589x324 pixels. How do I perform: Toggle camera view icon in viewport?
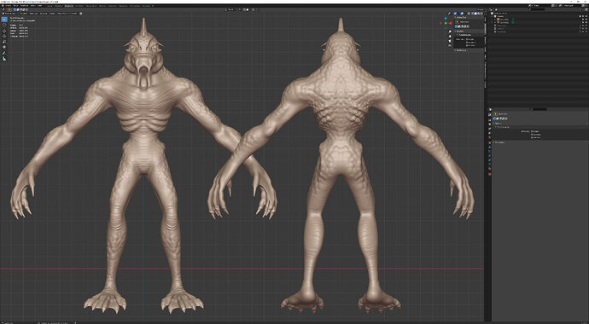pyautogui.click(x=450, y=41)
